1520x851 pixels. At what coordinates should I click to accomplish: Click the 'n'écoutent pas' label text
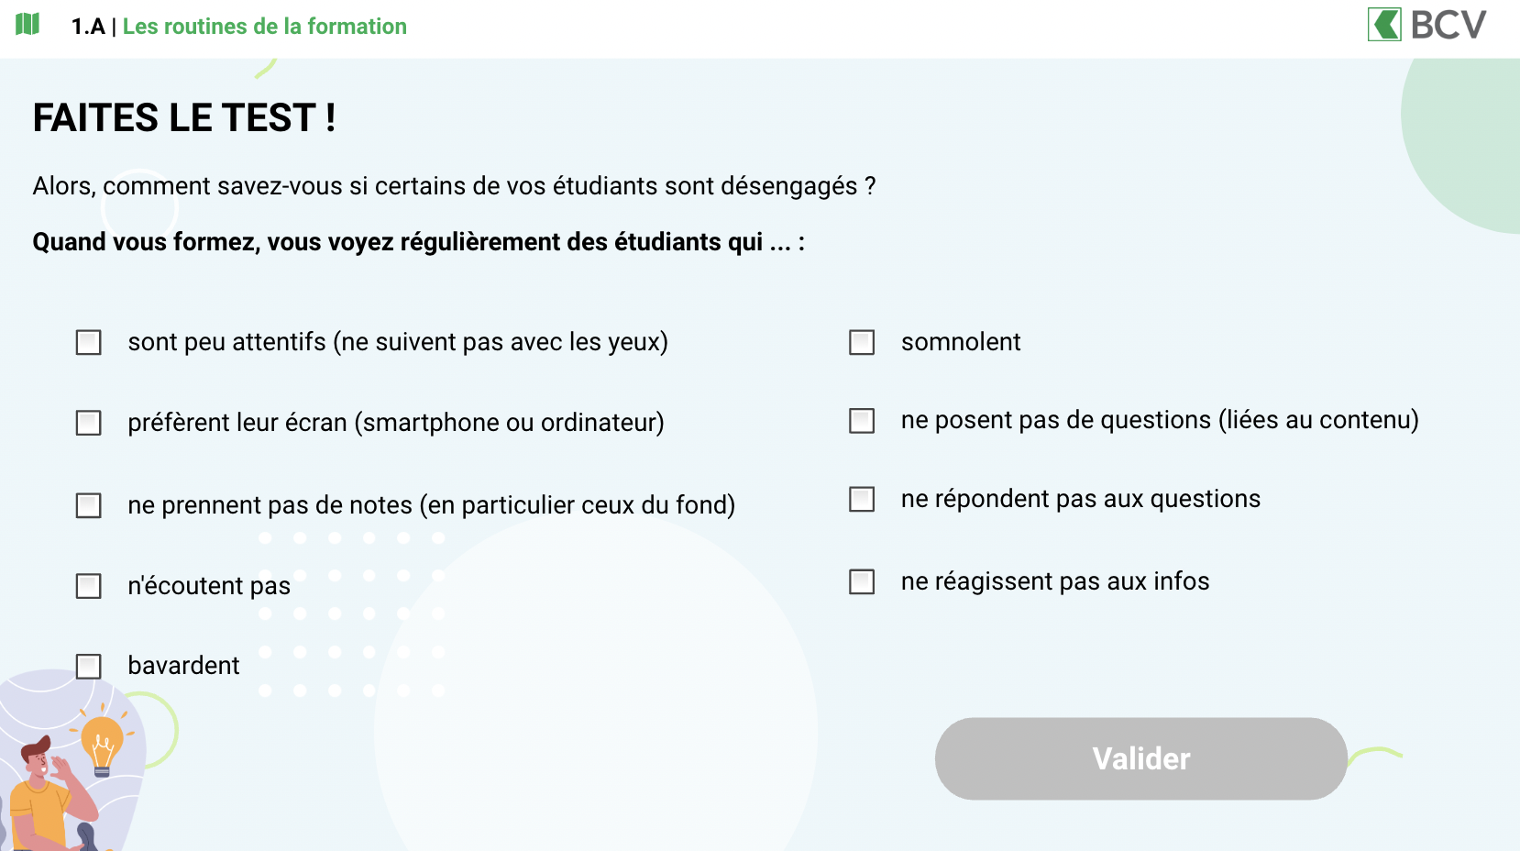pyautogui.click(x=209, y=586)
